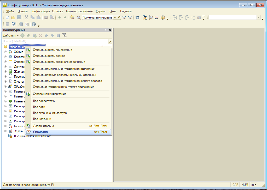267x190 pixels.
Task: Click the Open file folder icon
Action: pos(13,17)
